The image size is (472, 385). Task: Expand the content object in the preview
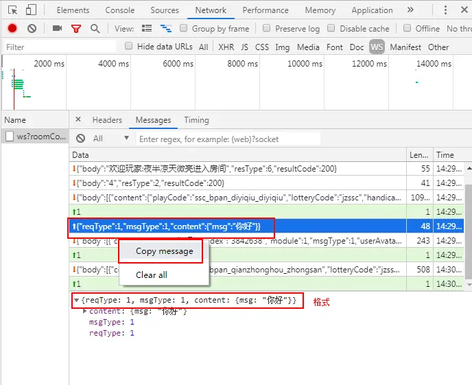[x=85, y=312]
